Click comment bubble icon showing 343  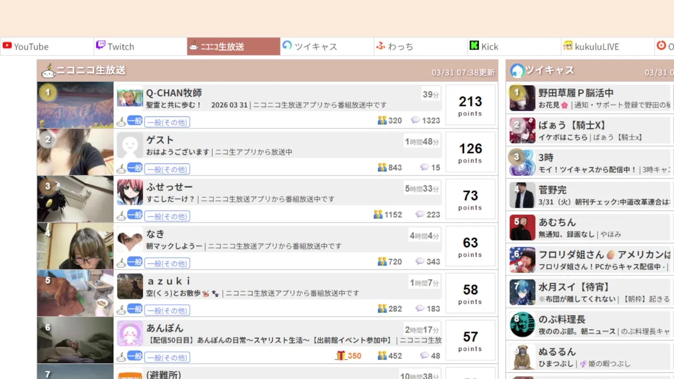click(420, 262)
